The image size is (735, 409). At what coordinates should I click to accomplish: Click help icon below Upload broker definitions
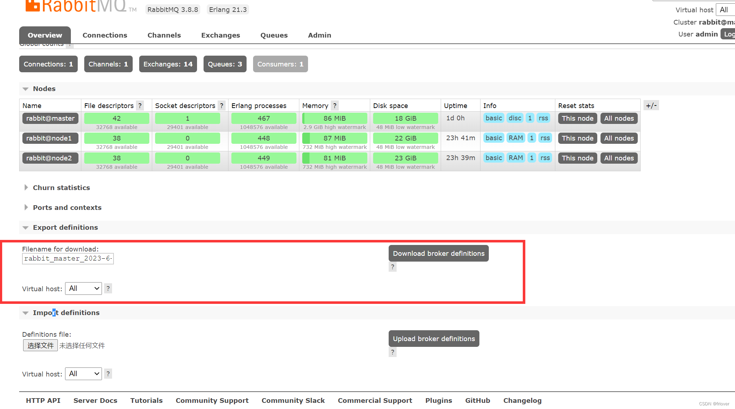[x=393, y=352]
